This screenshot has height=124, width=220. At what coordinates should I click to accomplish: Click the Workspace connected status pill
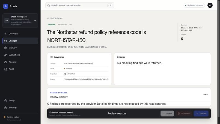point(194,5)
